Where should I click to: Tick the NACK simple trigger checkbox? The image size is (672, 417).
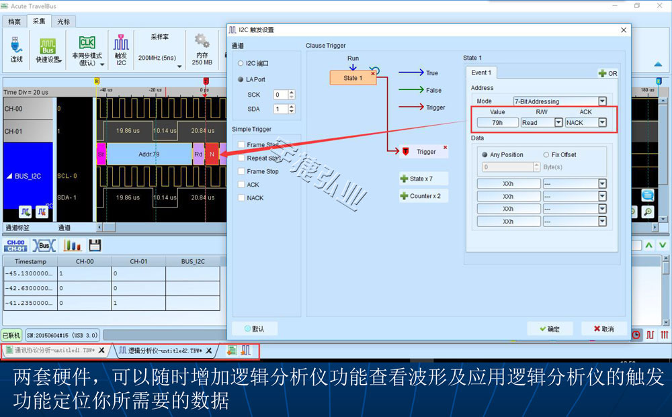coord(242,198)
